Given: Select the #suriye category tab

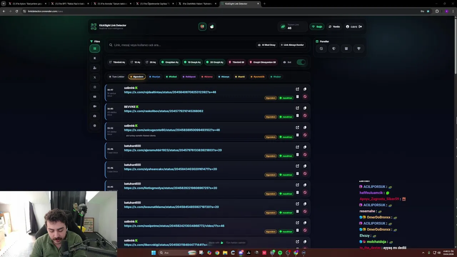Looking at the screenshot, I should coord(155,77).
